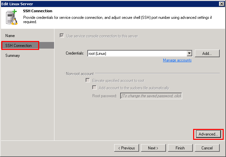Click the Linux server penguin icon in header
Image resolution: width=226 pixels, height=157 pixels.
click(12, 18)
